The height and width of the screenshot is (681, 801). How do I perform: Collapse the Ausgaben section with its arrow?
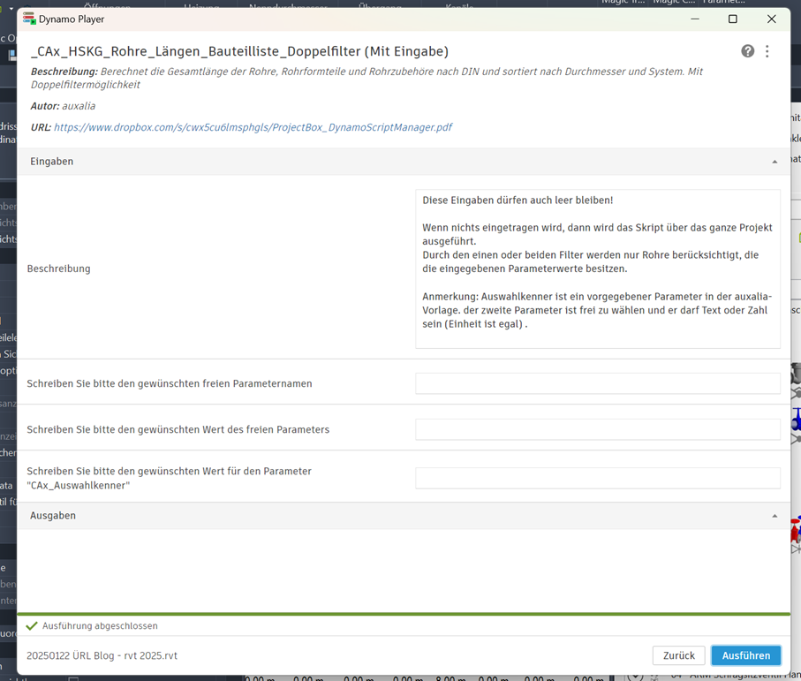[775, 516]
